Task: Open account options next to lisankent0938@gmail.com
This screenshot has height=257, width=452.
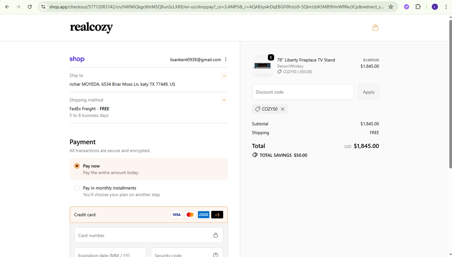Action: 226,59
